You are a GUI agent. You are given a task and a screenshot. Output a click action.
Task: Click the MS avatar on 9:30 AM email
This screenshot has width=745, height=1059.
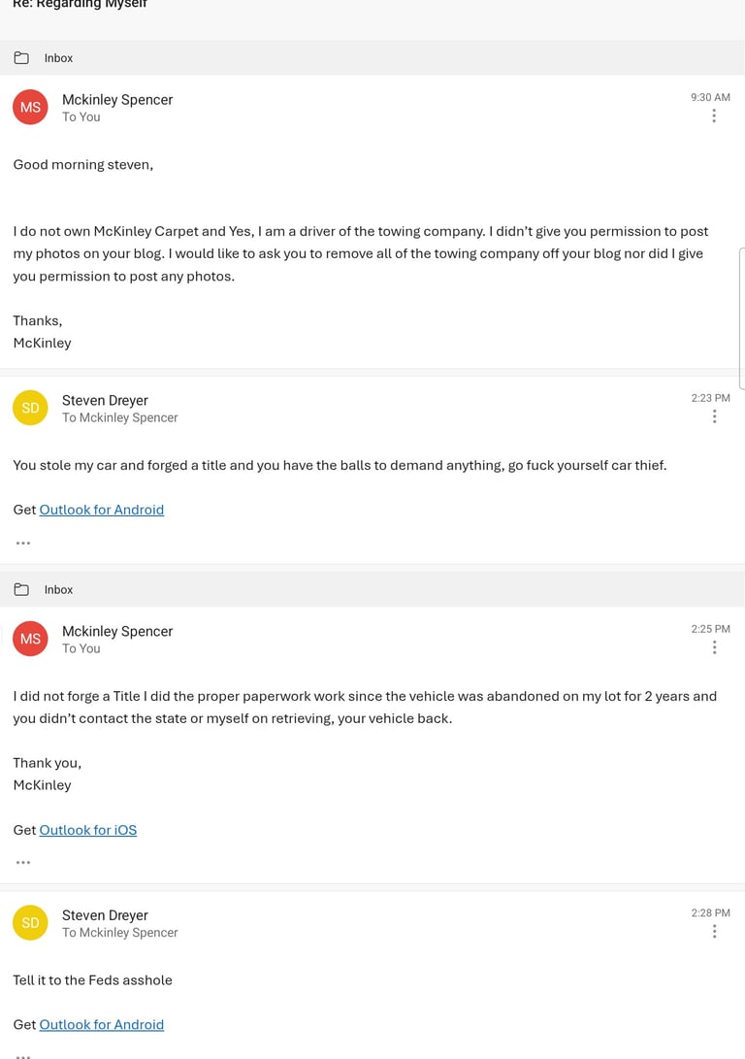coord(30,107)
